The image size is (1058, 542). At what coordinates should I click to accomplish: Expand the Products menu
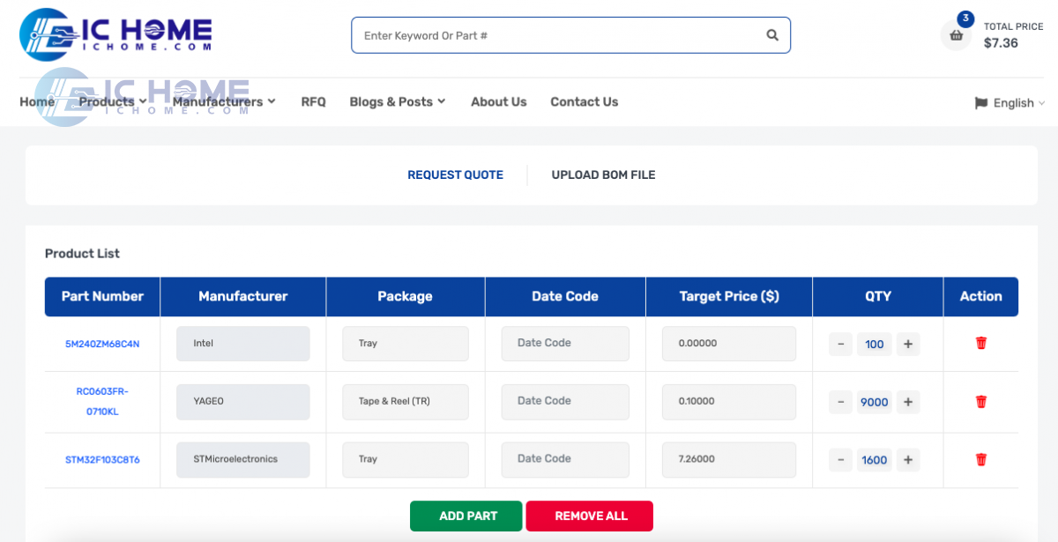[113, 101]
